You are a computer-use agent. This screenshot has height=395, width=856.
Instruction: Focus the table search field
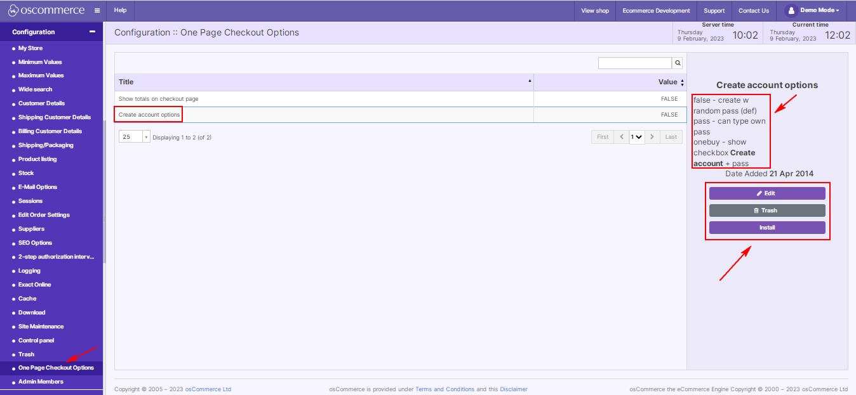click(x=635, y=63)
